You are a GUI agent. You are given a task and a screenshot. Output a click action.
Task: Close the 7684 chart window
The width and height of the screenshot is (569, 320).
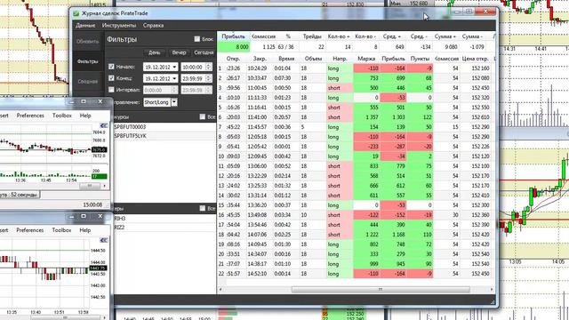click(100, 101)
